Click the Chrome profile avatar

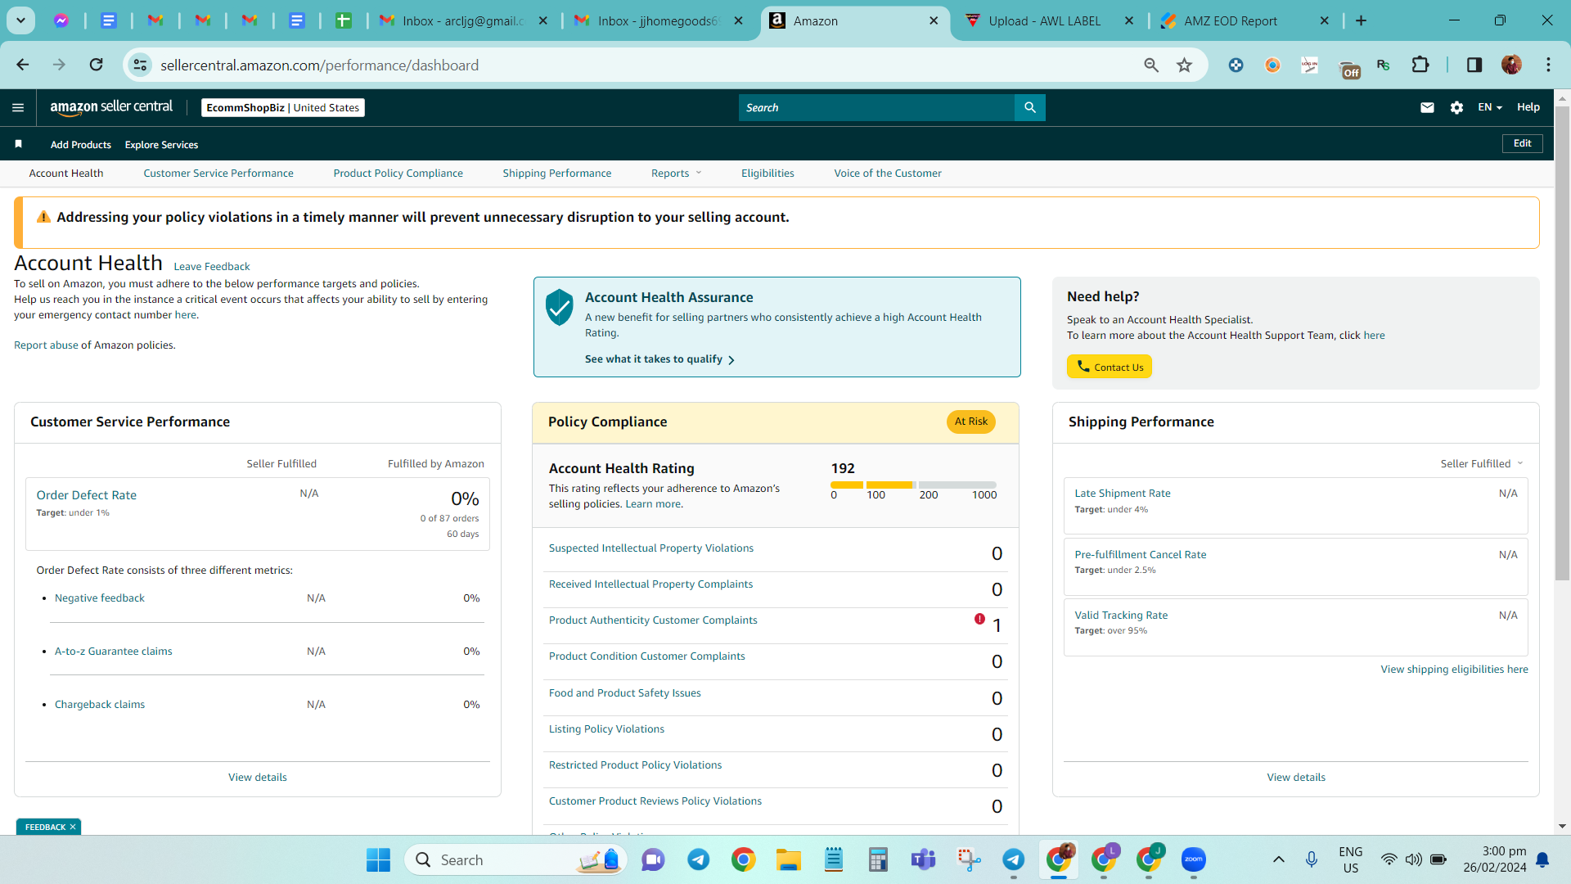point(1511,65)
